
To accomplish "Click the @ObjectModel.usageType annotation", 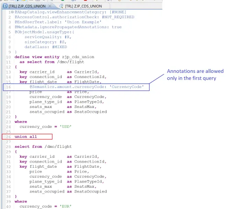I will [44, 32].
